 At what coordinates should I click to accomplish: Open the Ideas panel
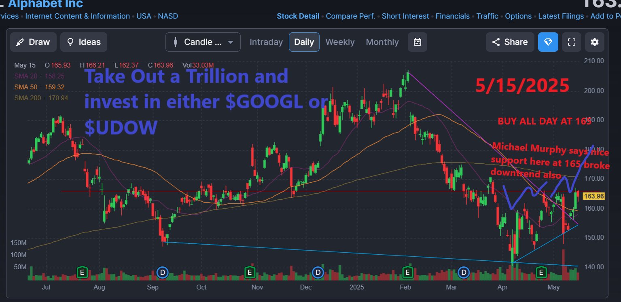84,42
